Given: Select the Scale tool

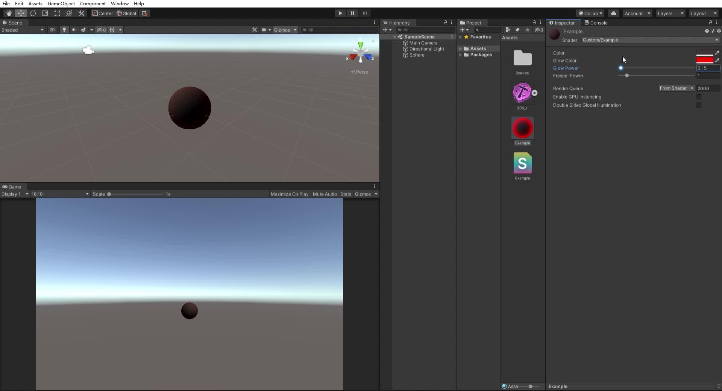Looking at the screenshot, I should [45, 13].
